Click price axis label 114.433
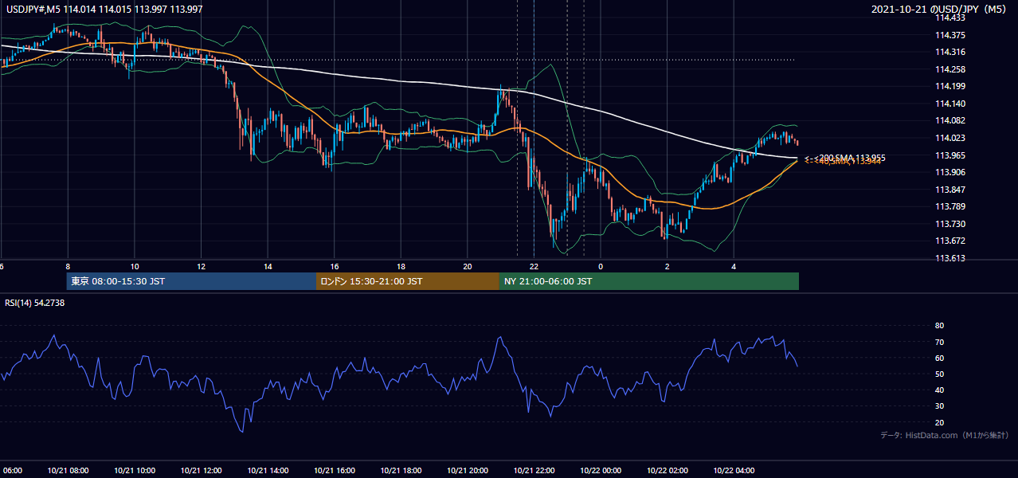The image size is (1018, 478). pos(949,18)
